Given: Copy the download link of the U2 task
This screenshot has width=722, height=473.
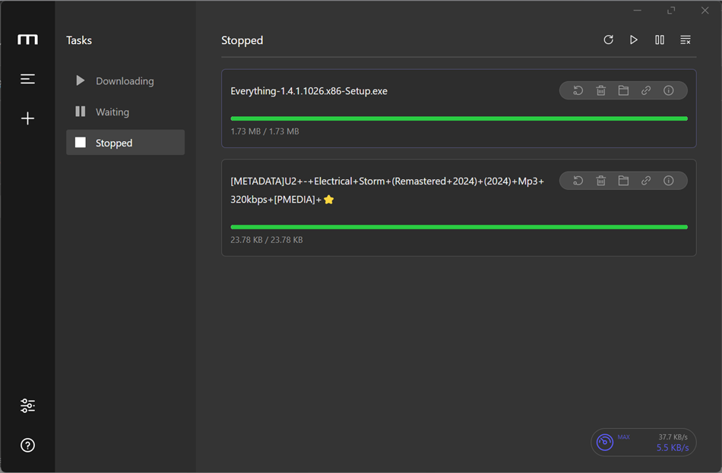Looking at the screenshot, I should [646, 181].
